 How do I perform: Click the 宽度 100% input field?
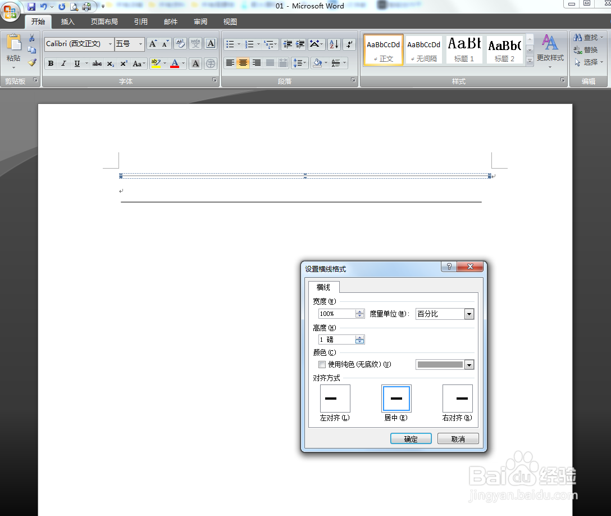click(338, 314)
